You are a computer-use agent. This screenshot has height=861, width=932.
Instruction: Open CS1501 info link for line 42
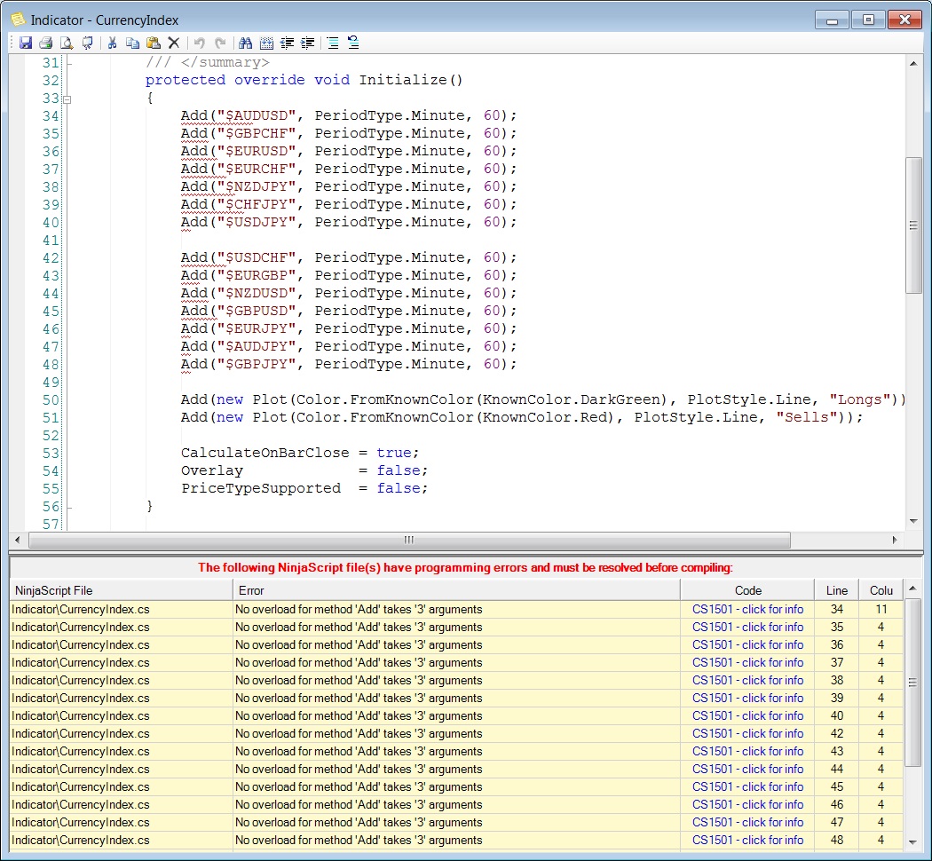[x=747, y=733]
